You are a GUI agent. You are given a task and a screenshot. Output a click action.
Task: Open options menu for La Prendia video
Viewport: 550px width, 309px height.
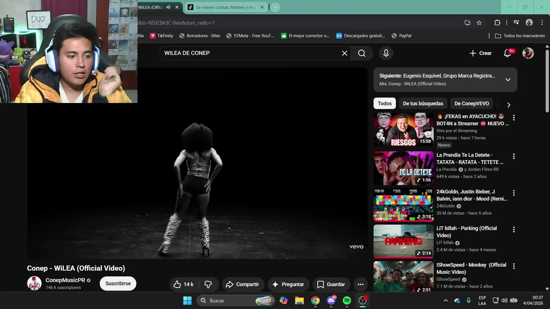click(513, 156)
